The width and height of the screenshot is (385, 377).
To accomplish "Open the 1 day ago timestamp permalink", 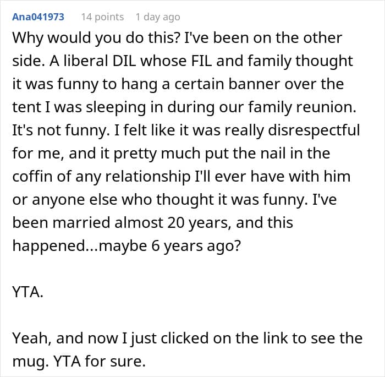I will pos(158,17).
